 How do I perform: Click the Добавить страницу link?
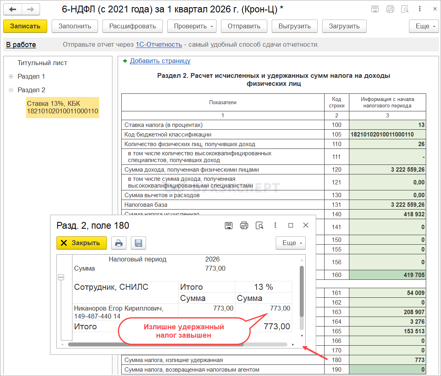[160, 61]
